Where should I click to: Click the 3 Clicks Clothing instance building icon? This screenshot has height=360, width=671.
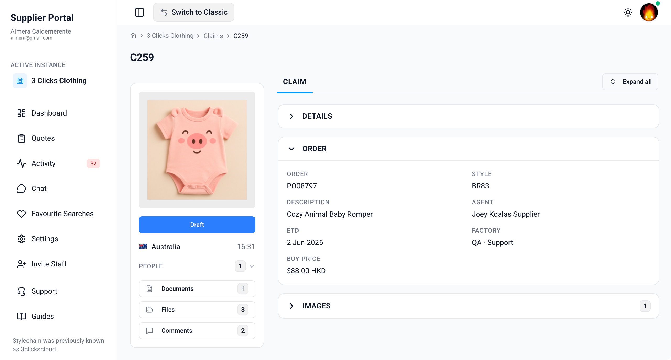coord(20,81)
